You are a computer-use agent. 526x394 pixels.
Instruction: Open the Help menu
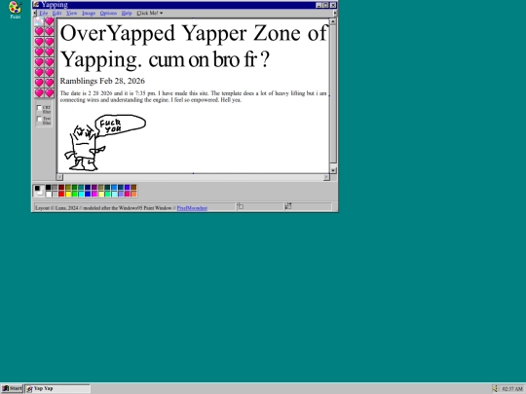point(127,13)
